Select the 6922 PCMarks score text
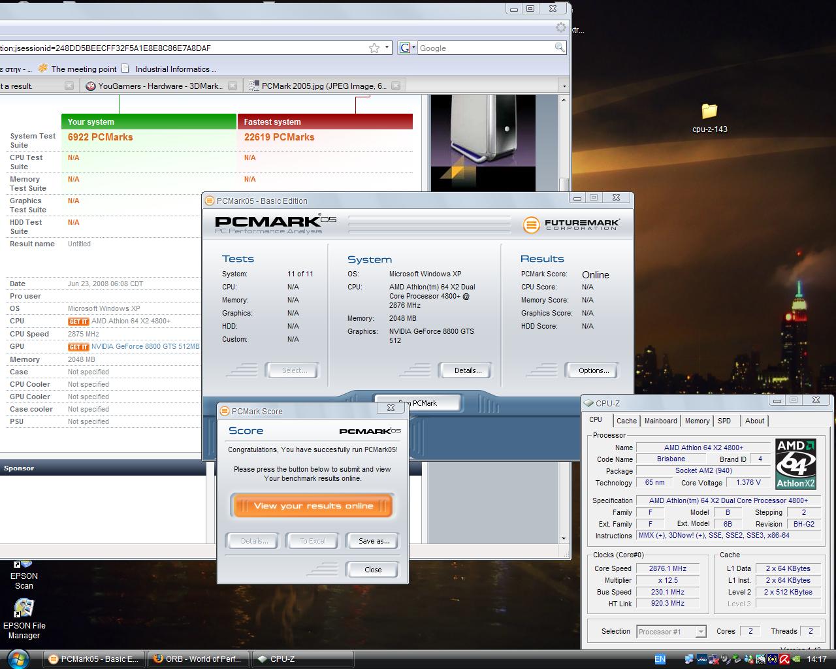836x669 pixels. pyautogui.click(x=100, y=137)
